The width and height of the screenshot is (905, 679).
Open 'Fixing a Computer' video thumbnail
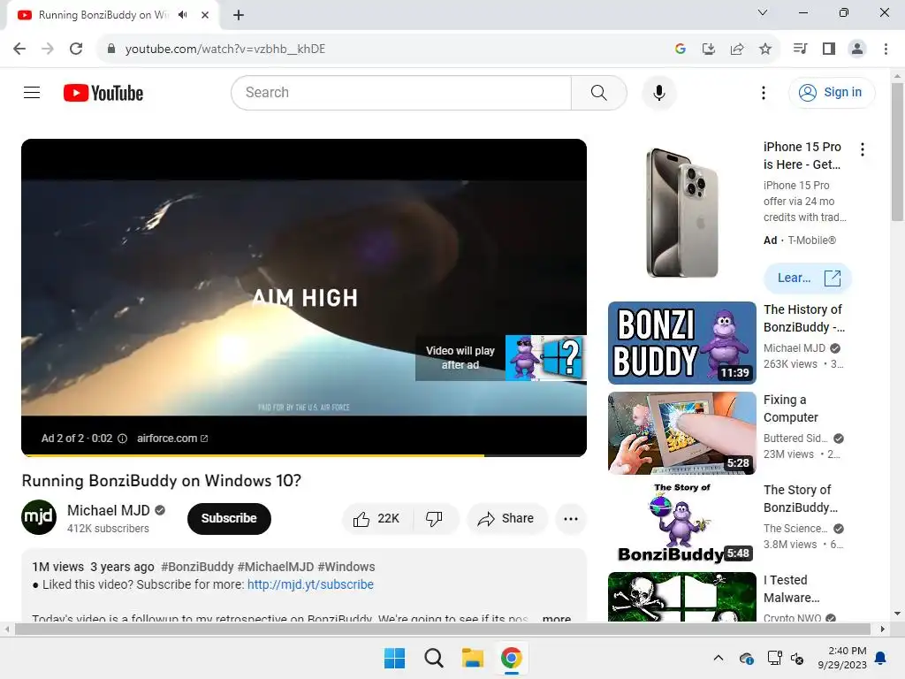(x=681, y=433)
